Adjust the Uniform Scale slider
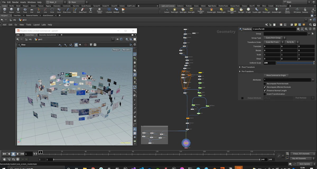 click(x=295, y=63)
